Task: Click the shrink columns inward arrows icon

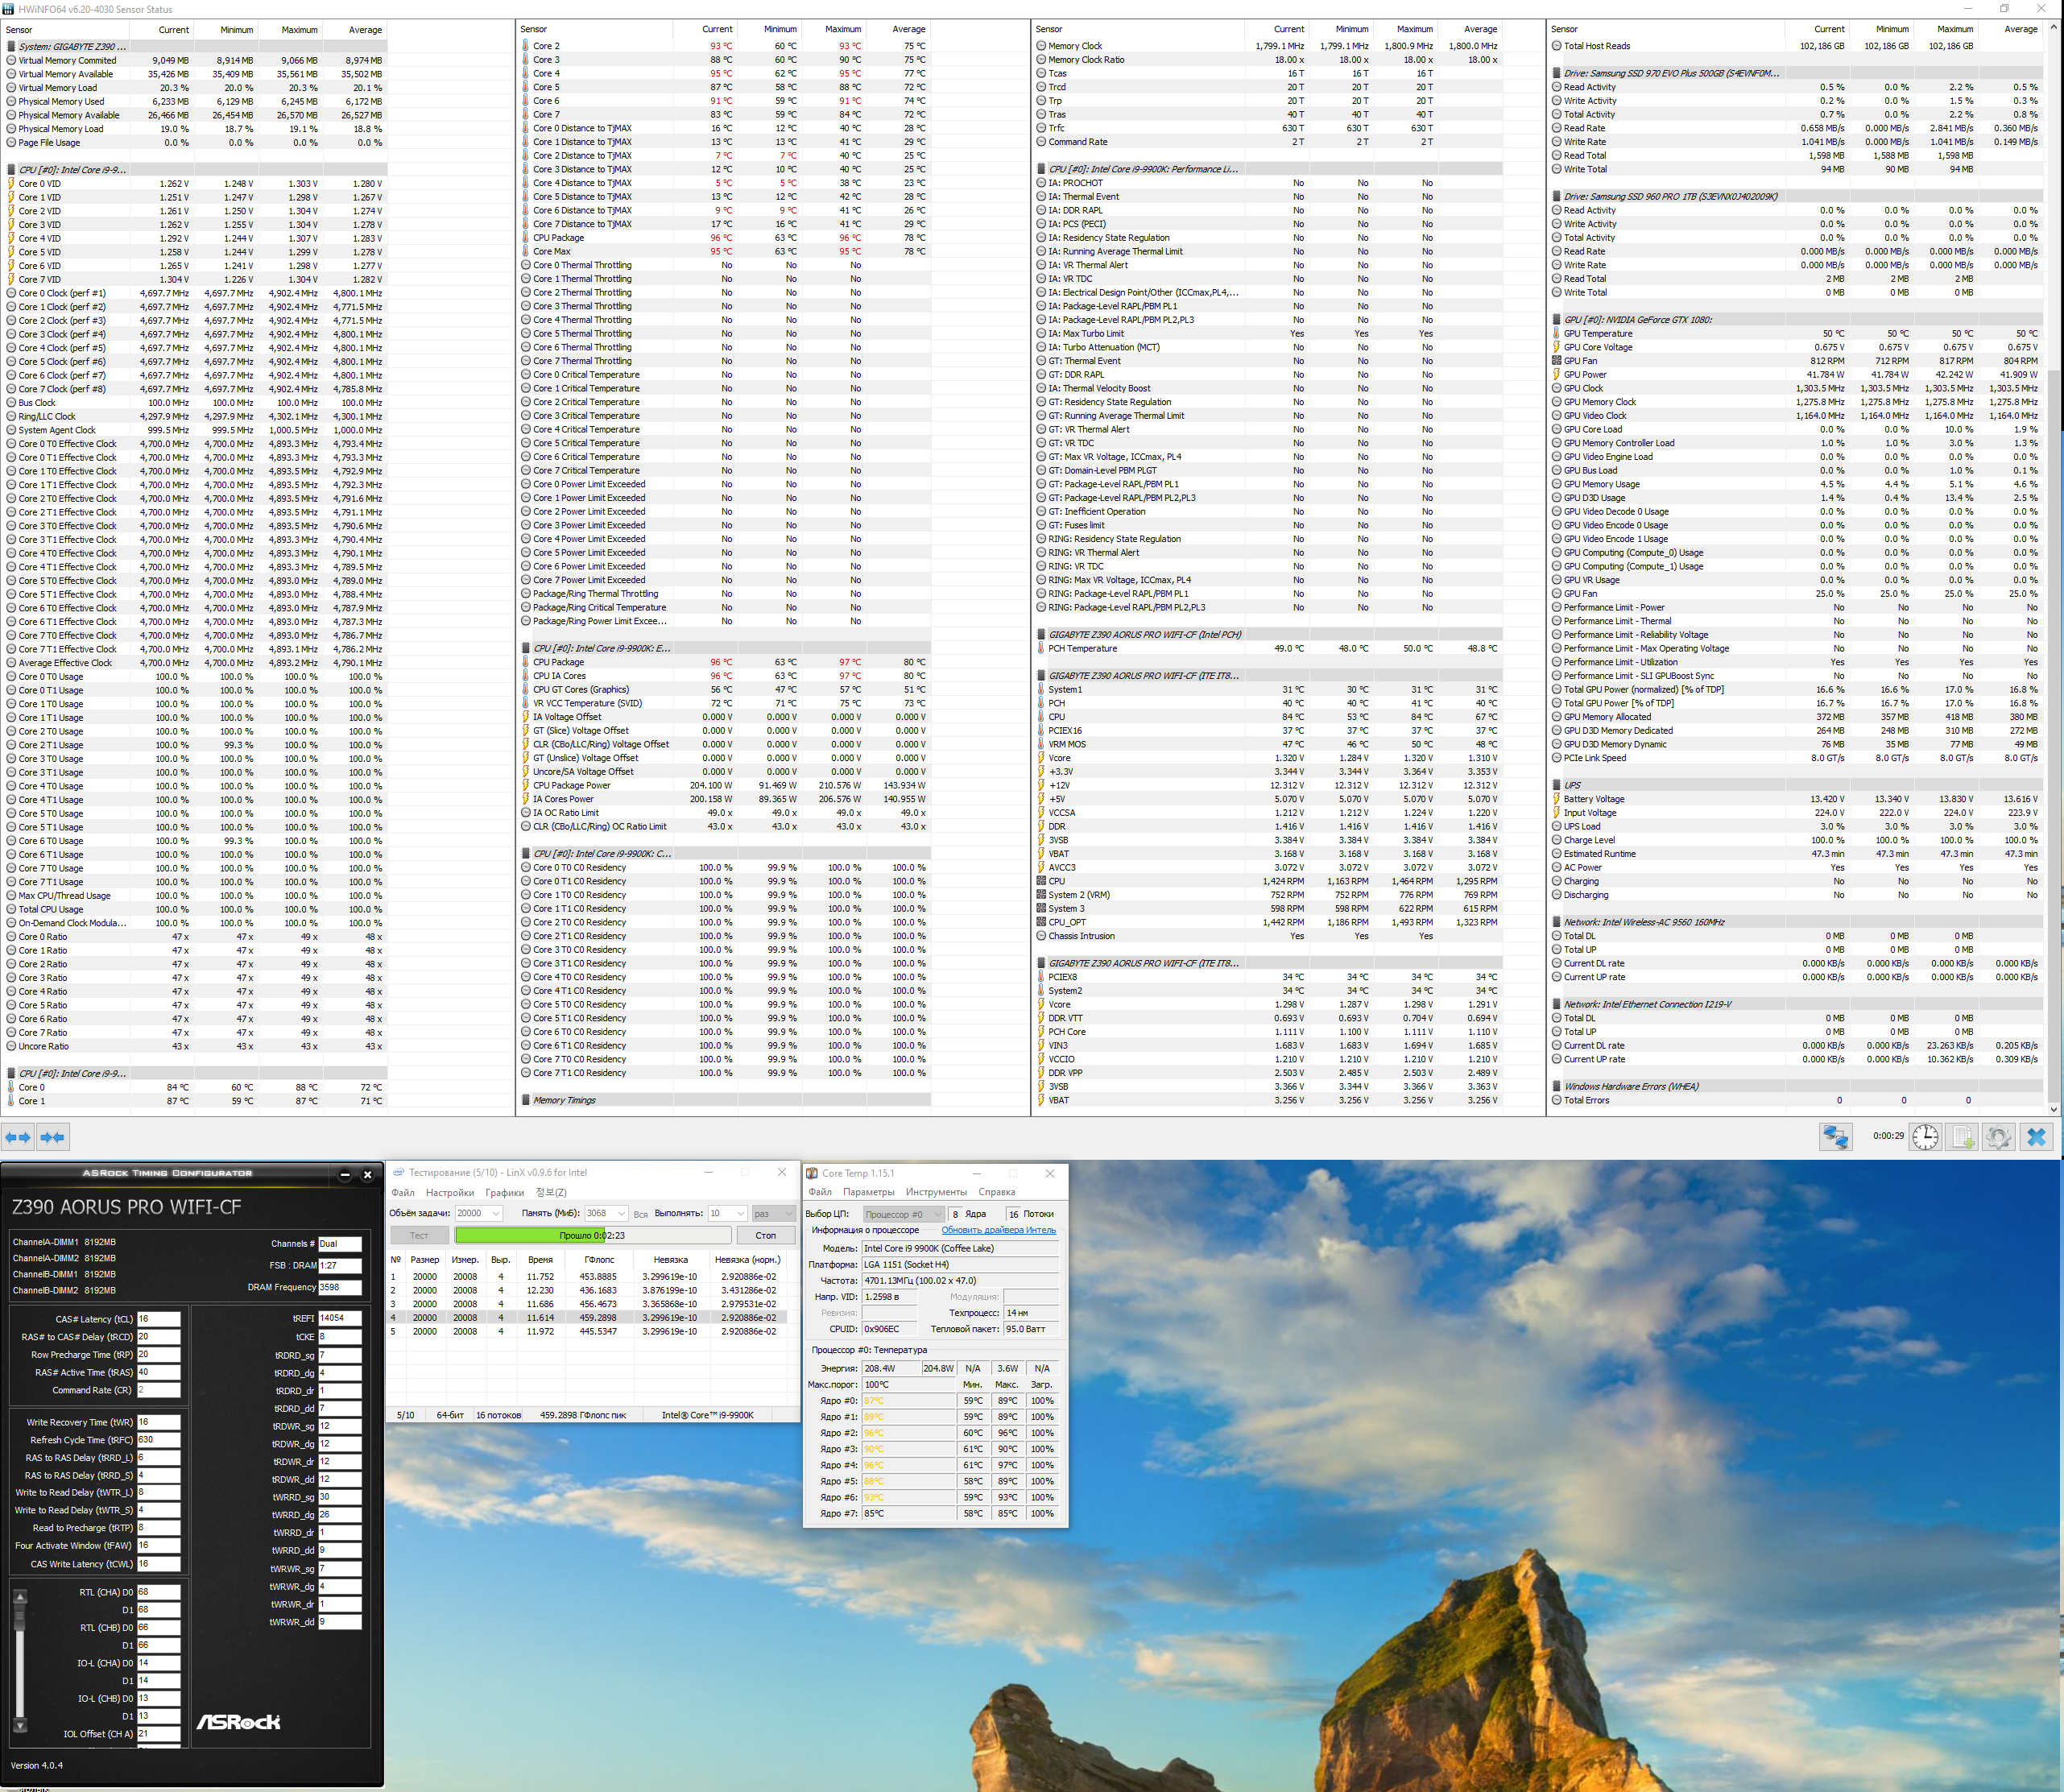Action: pyautogui.click(x=52, y=1137)
